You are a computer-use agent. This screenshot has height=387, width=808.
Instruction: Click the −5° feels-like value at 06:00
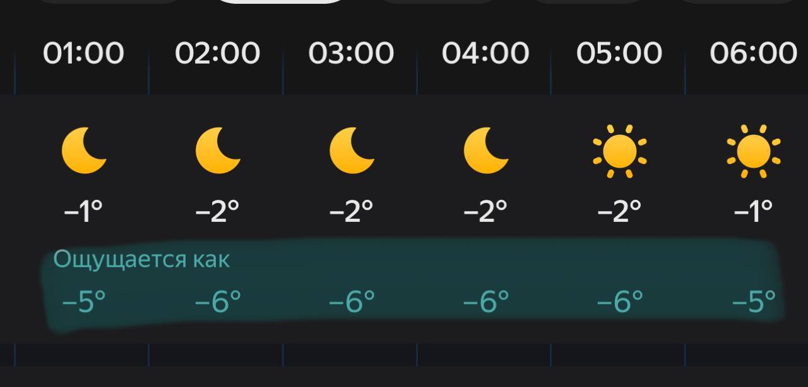tap(753, 302)
